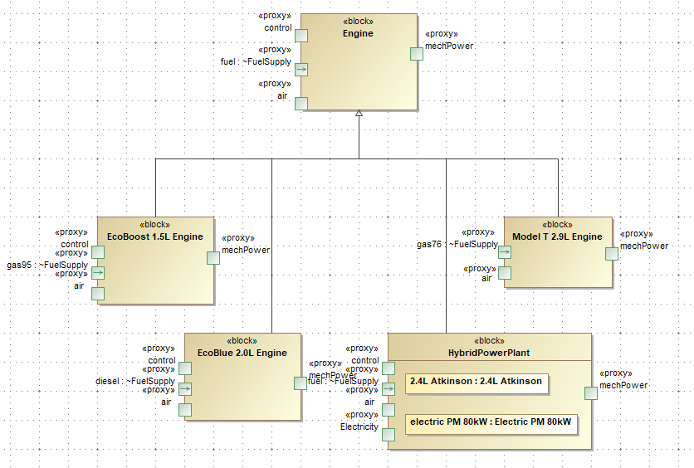The image size is (694, 468).
Task: Click the gas76 : ~FuelSupply port label
Action: click(x=457, y=244)
